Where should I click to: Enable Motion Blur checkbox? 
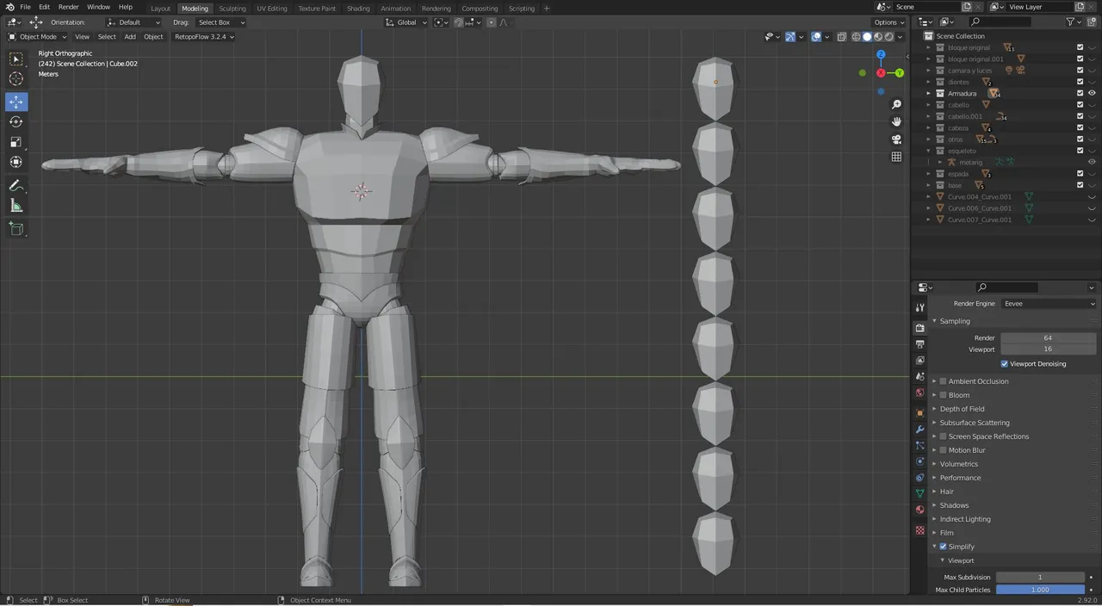coord(944,450)
